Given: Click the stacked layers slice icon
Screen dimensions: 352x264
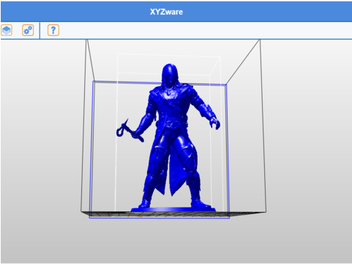Looking at the screenshot, I should [x=7, y=30].
